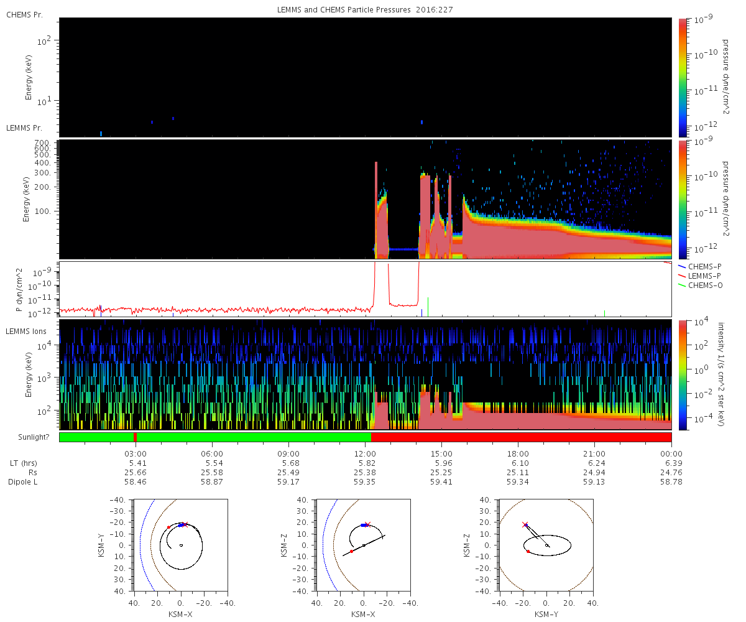Click the second pressure color bar
The image size is (746, 622).
point(683,199)
